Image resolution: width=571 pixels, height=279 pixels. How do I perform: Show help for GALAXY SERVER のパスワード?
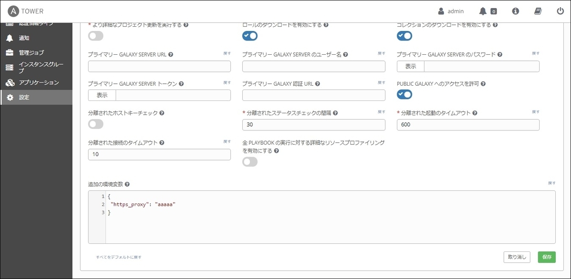click(x=500, y=55)
